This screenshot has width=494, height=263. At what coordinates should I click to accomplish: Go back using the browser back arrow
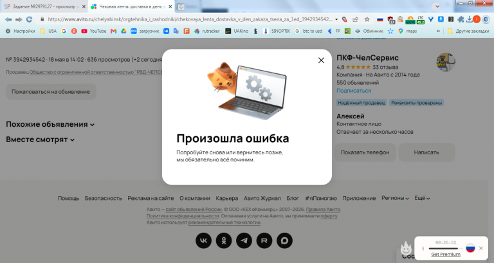click(x=8, y=19)
